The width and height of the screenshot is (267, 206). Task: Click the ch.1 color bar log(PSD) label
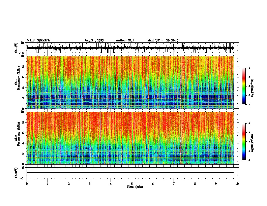[252, 88]
